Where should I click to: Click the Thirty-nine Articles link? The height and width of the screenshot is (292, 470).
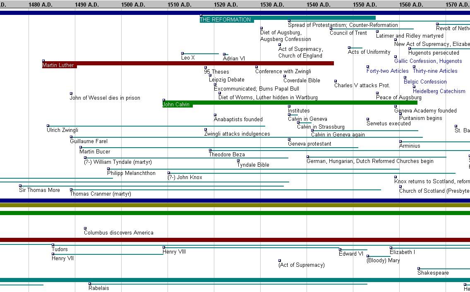pos(435,71)
